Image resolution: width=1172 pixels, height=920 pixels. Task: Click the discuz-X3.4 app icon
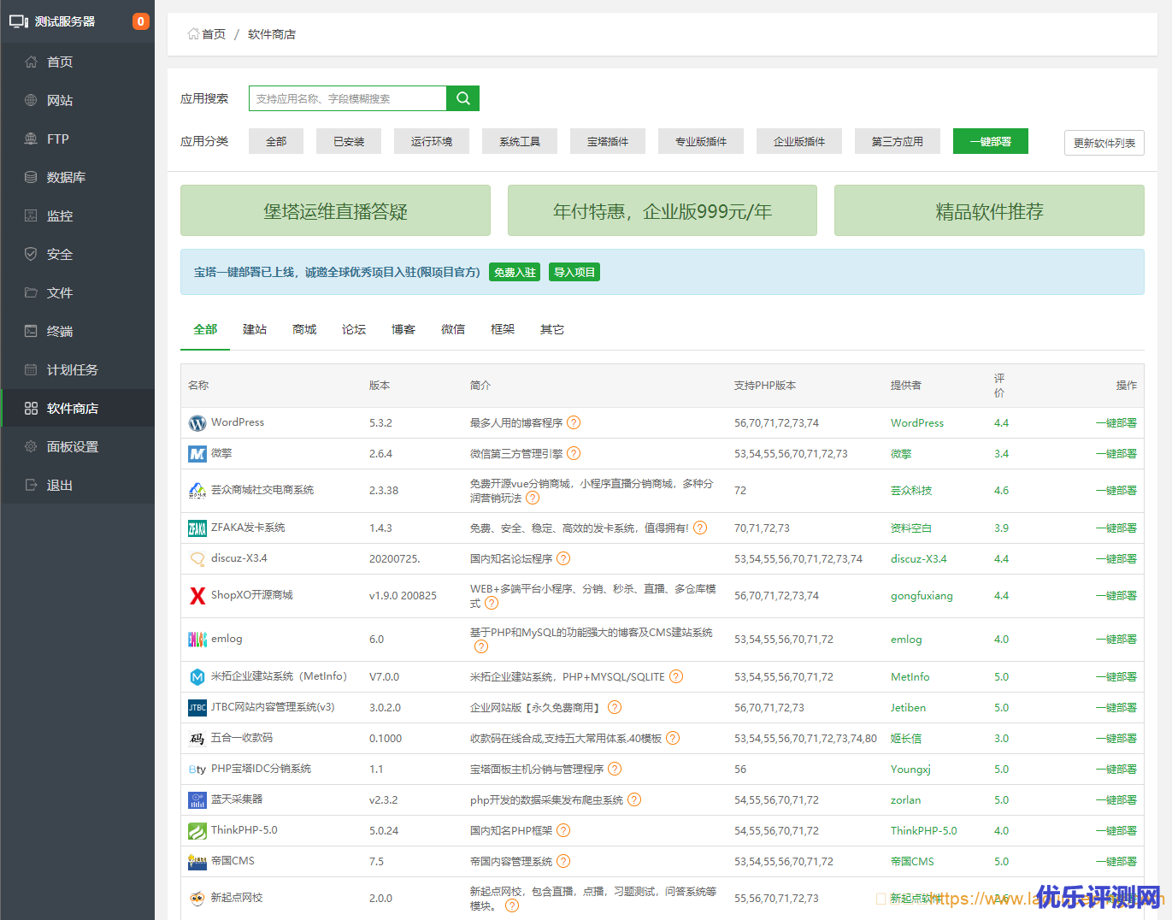197,559
